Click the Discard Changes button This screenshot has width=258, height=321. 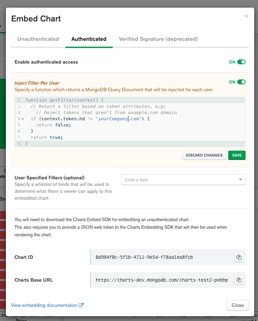(204, 155)
